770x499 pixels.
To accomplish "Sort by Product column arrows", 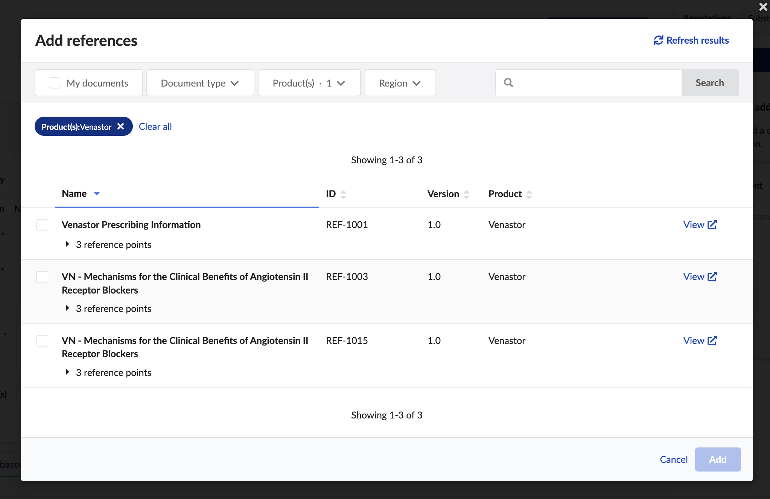I will (x=529, y=194).
